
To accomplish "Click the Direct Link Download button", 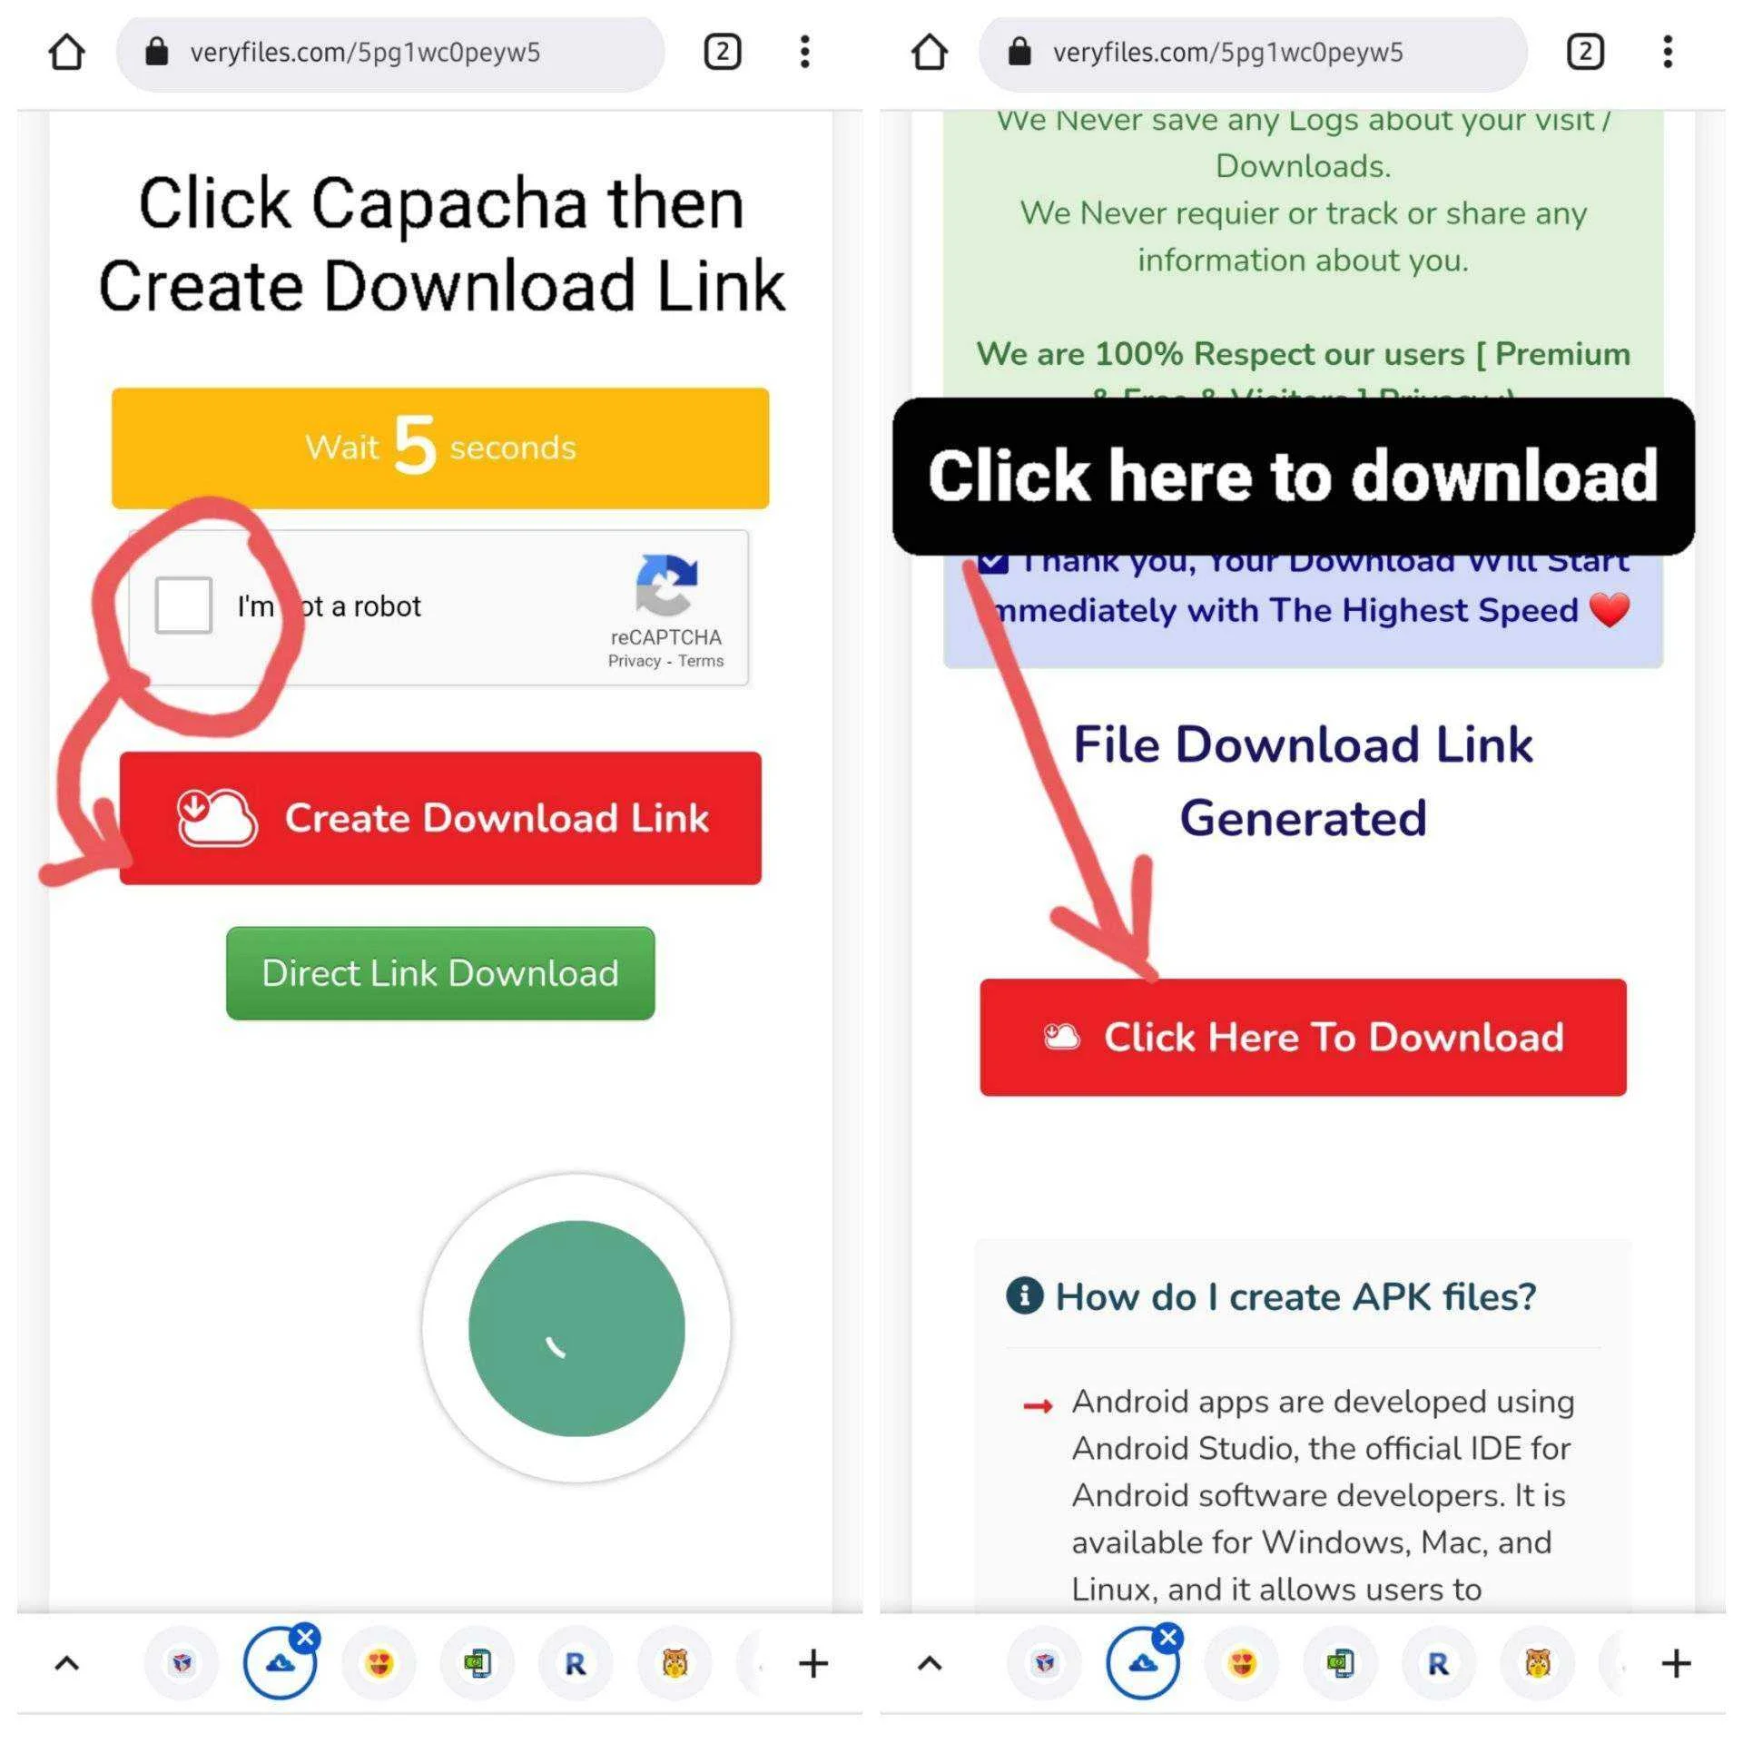I will (439, 974).
